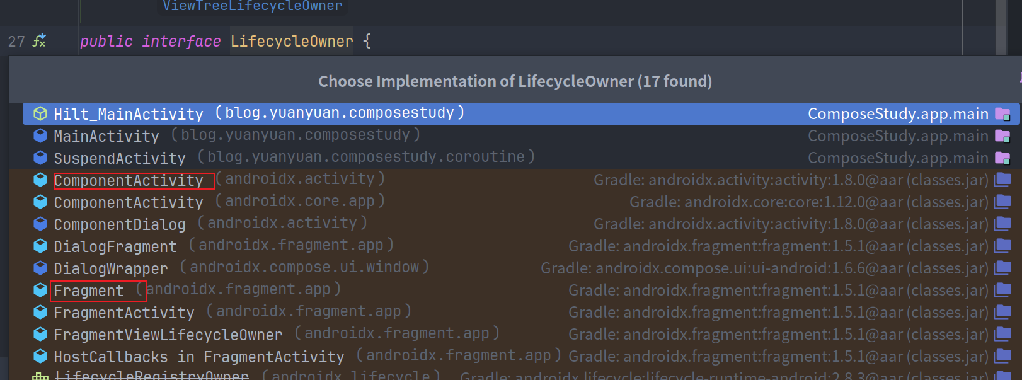Viewport: 1022px width, 380px height.
Task: Click the LifecycleOwner interface name in the editor
Action: pos(292,42)
